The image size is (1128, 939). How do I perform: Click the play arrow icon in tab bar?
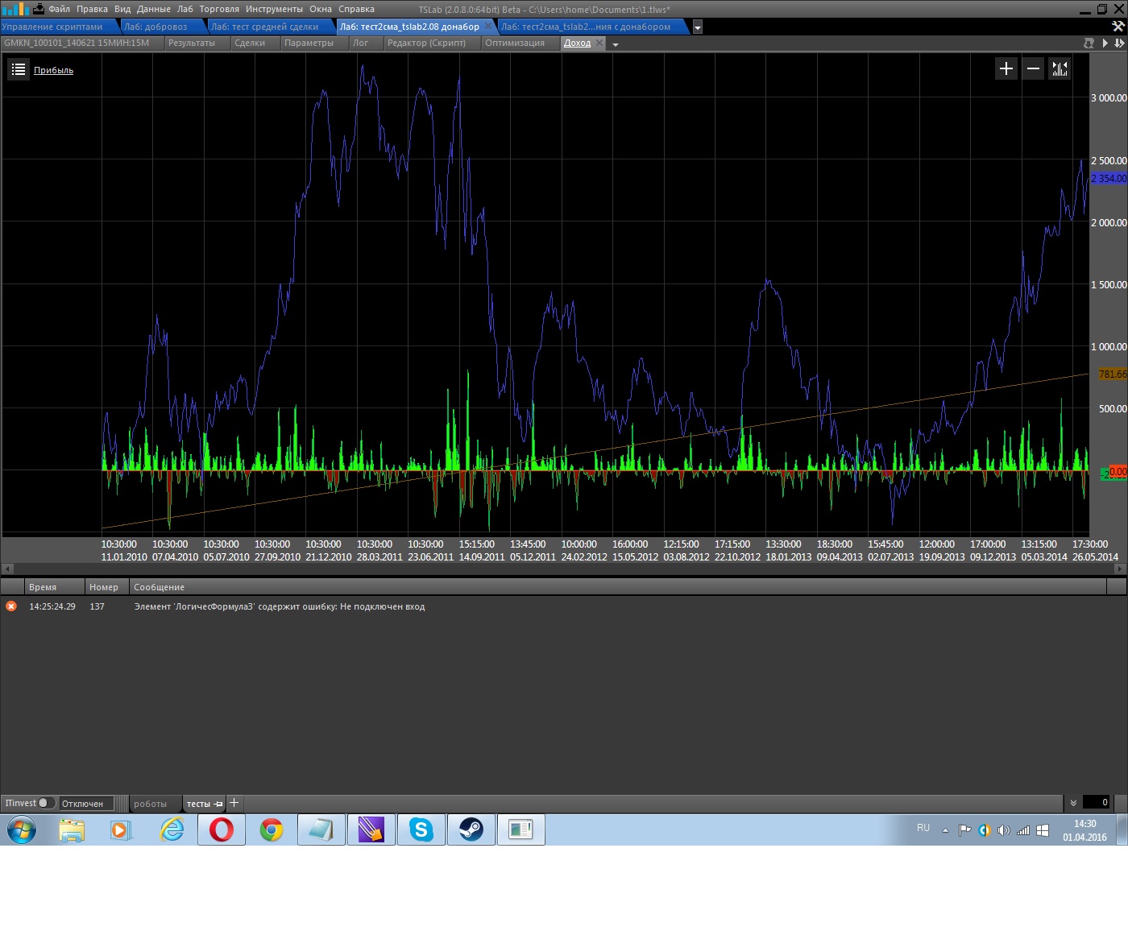[1105, 43]
